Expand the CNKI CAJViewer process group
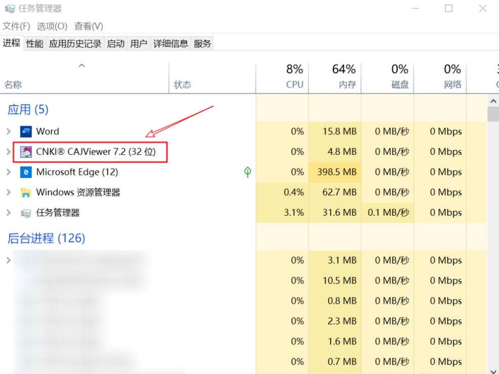499x374 pixels. click(8, 152)
